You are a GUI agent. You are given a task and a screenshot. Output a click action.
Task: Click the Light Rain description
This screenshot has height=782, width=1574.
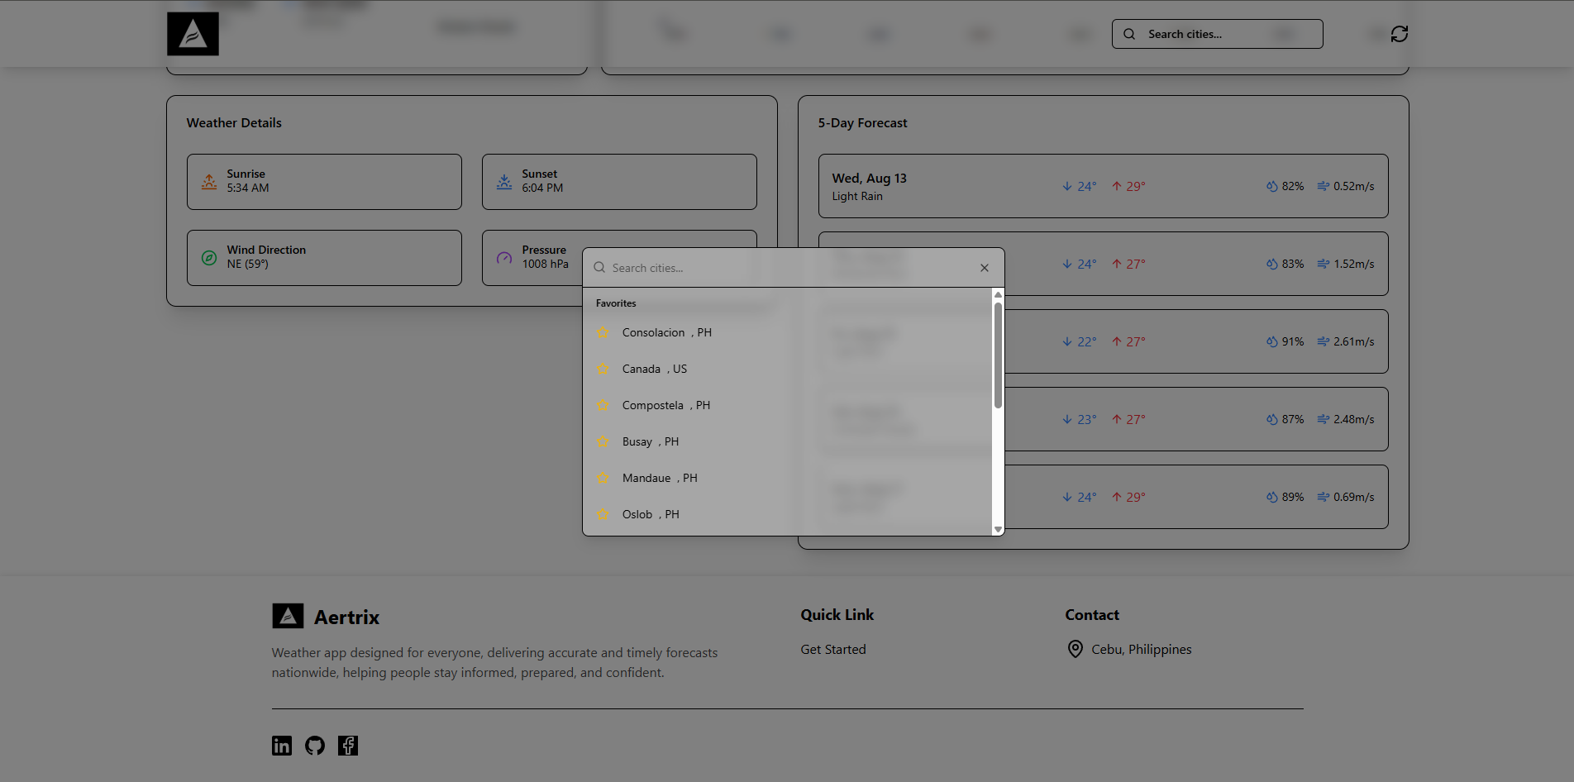(857, 196)
